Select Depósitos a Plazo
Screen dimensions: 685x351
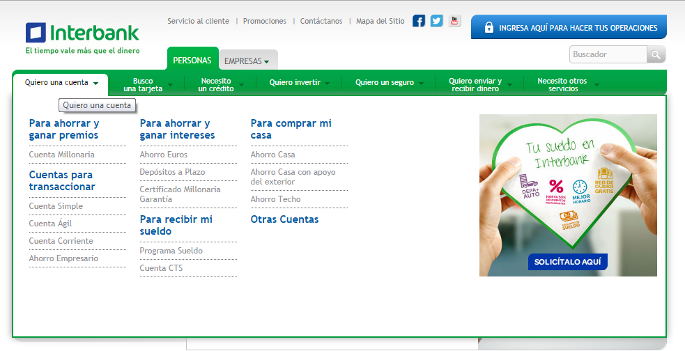tap(172, 172)
